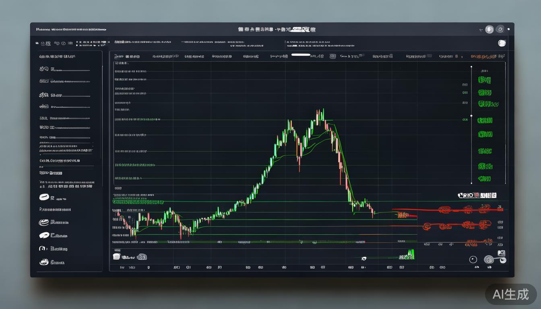The height and width of the screenshot is (309, 541).
Task: Click the upper red price level line
Action: pos(443,210)
